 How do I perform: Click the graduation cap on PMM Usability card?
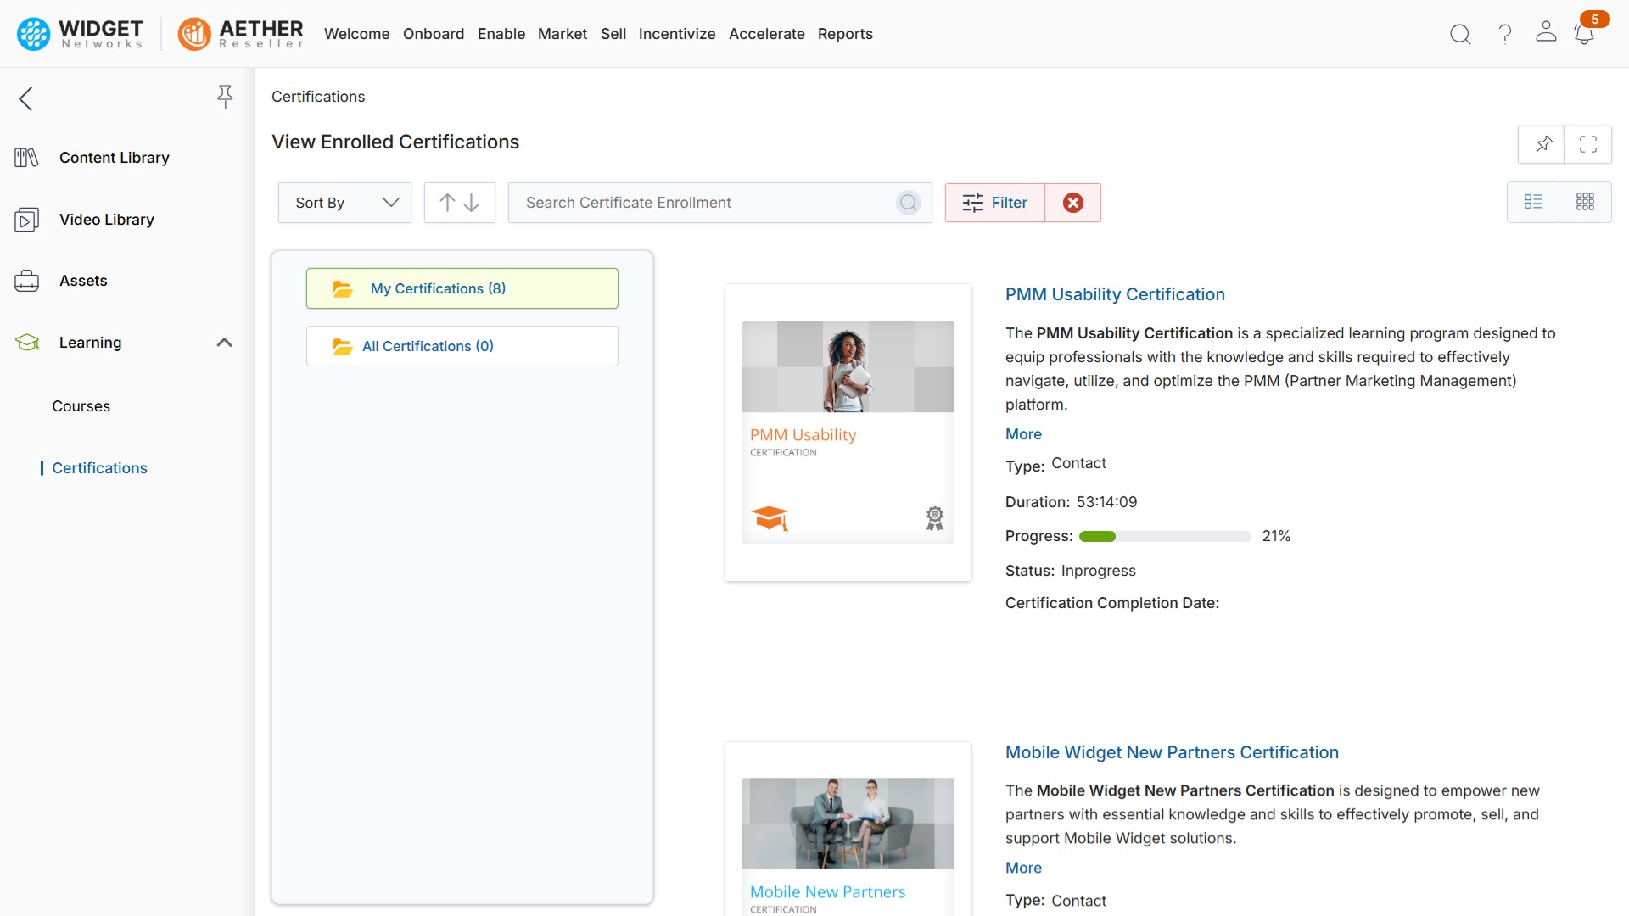770,518
